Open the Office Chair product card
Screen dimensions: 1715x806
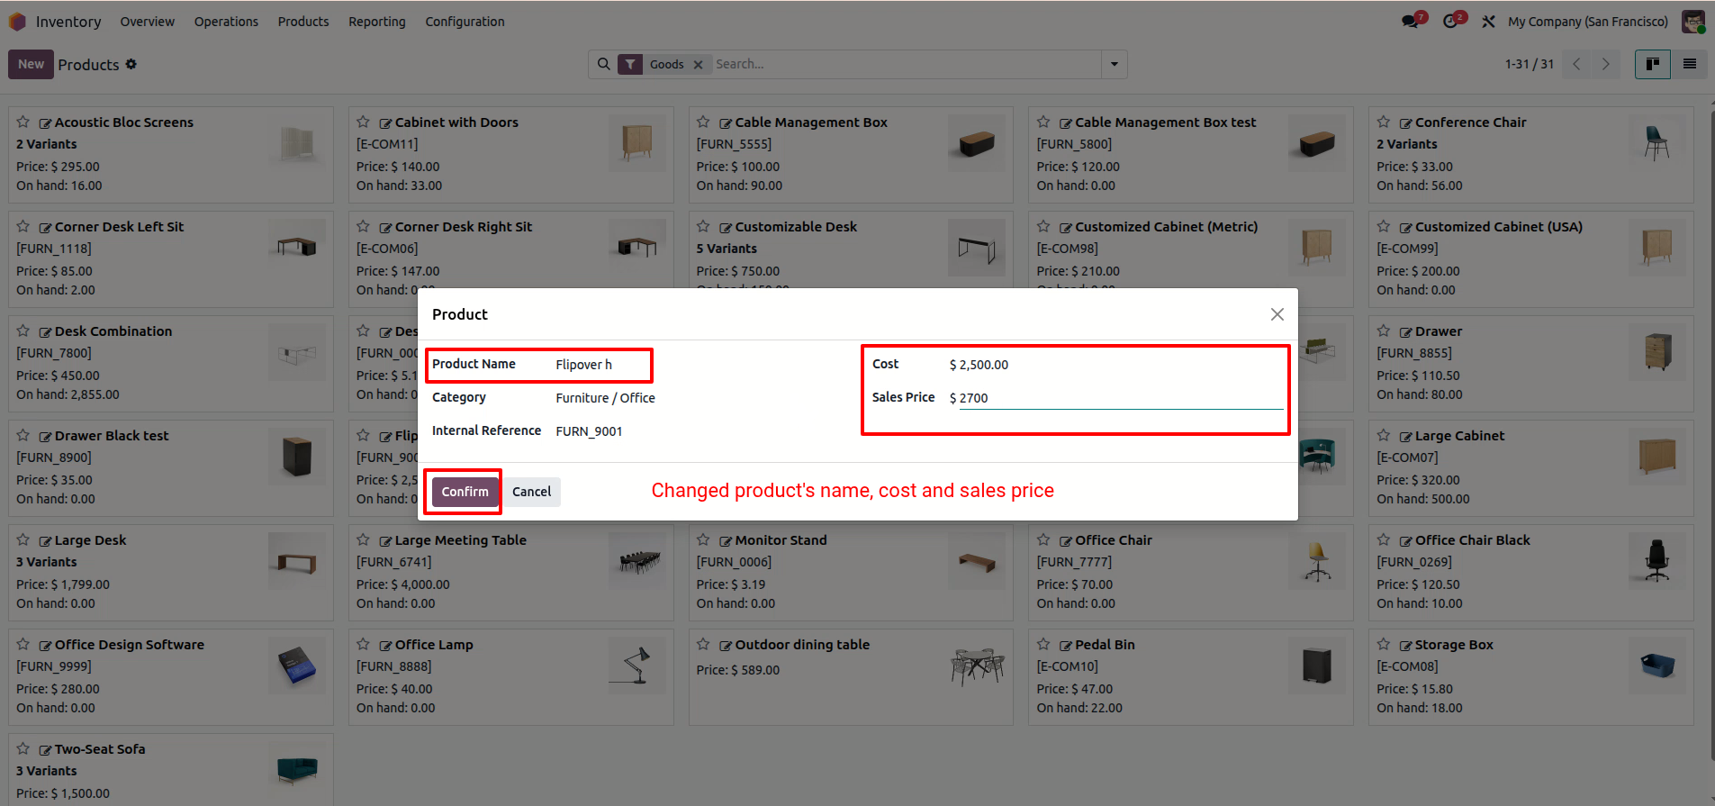[x=1190, y=573]
